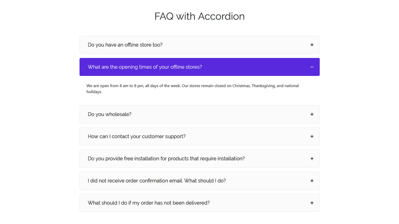
Task: Click the plus icon on customer support question
Action: [x=312, y=136]
